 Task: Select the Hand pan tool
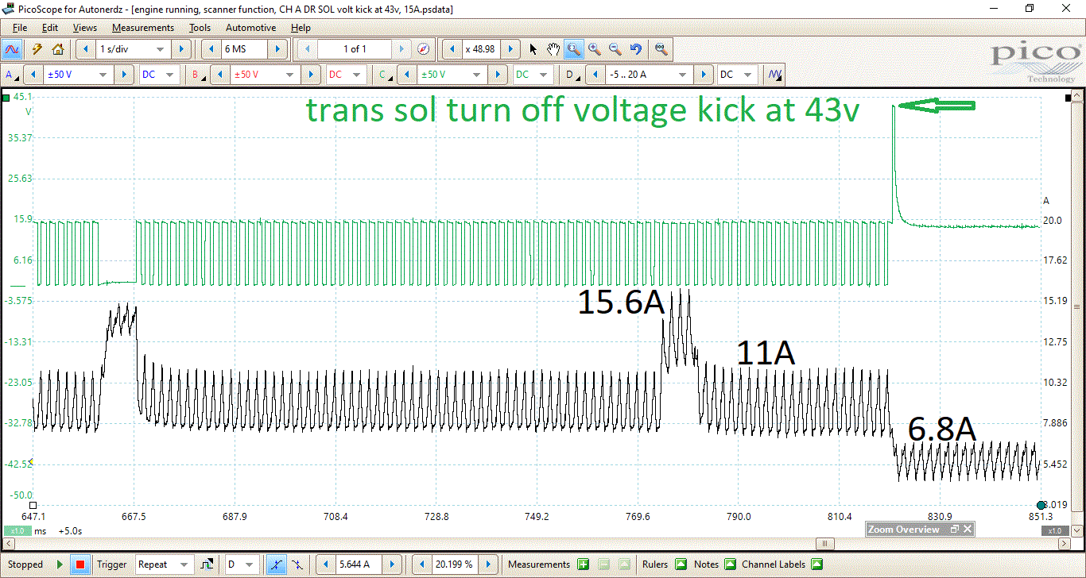[553, 49]
